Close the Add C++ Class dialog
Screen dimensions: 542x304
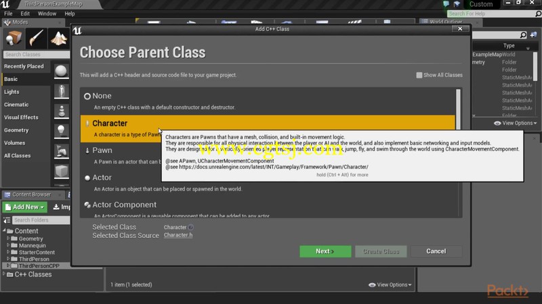point(460,29)
